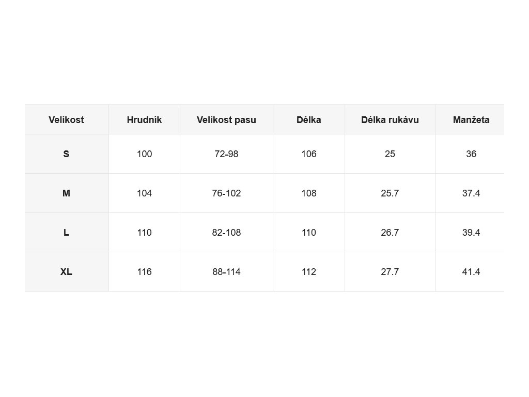Viewport: 529px width, 397px height.
Task: Click the waist range 76-102 cell
Action: coord(226,193)
